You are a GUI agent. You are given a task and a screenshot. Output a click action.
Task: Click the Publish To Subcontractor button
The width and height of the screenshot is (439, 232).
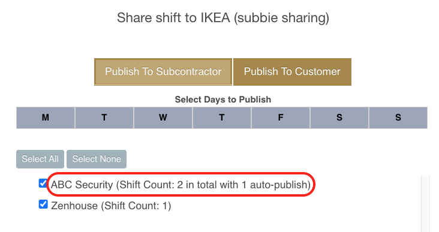pos(163,72)
